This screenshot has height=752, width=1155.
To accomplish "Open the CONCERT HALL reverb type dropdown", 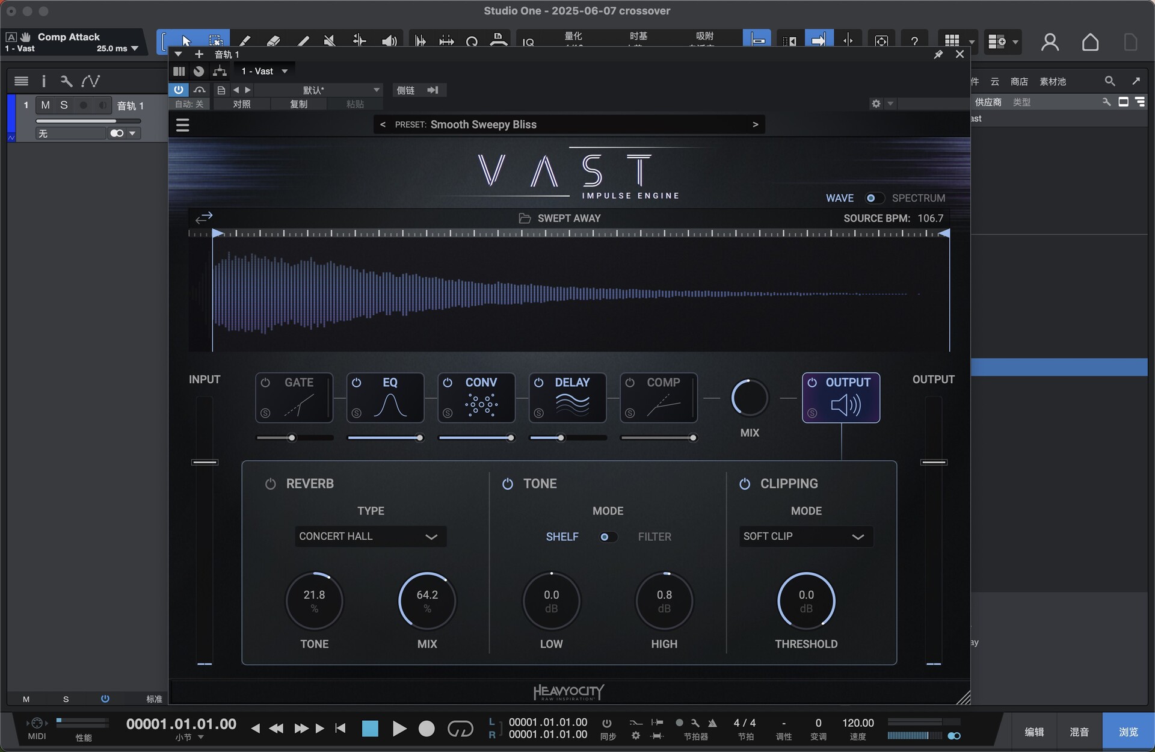I will point(370,537).
